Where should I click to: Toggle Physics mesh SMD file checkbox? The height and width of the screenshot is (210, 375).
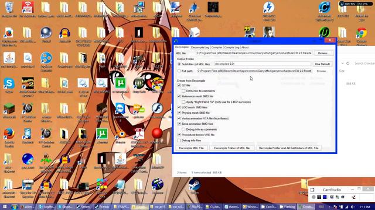(x=179, y=113)
